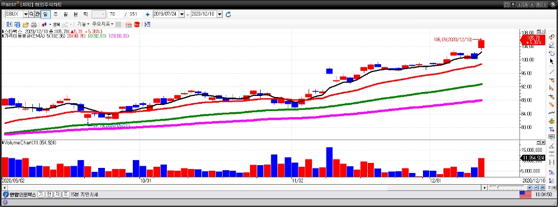Open the printer icon in toolbar
Viewport: 558px width, 207px height.
point(33,25)
